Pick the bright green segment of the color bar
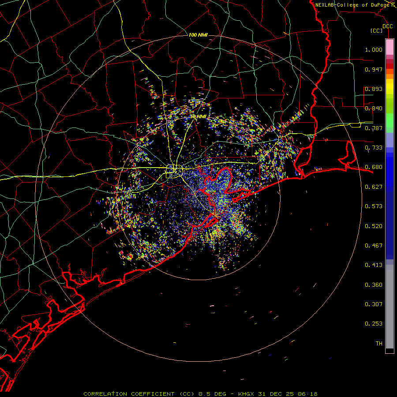Image resolution: width=397 pixels, height=397 pixels. coord(390,120)
